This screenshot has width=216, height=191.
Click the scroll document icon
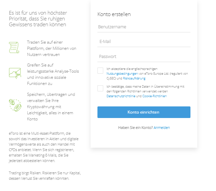14,47
